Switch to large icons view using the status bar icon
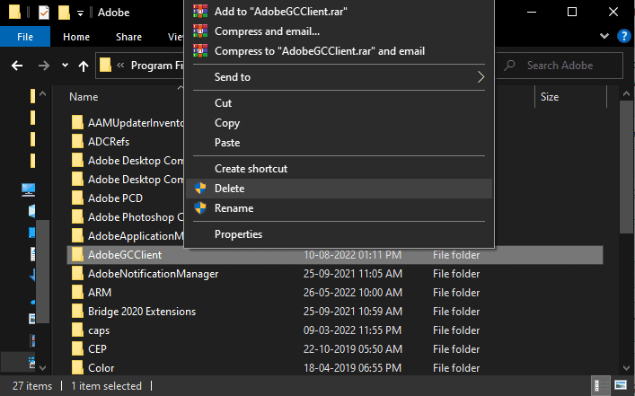 click(621, 385)
